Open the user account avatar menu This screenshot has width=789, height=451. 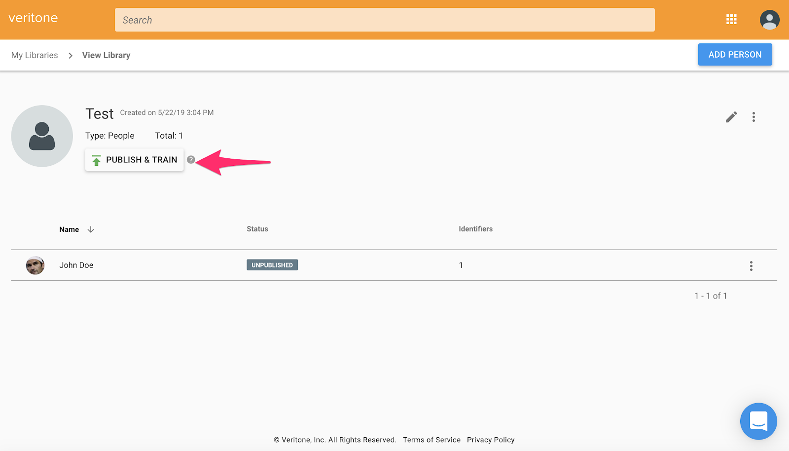(x=769, y=20)
